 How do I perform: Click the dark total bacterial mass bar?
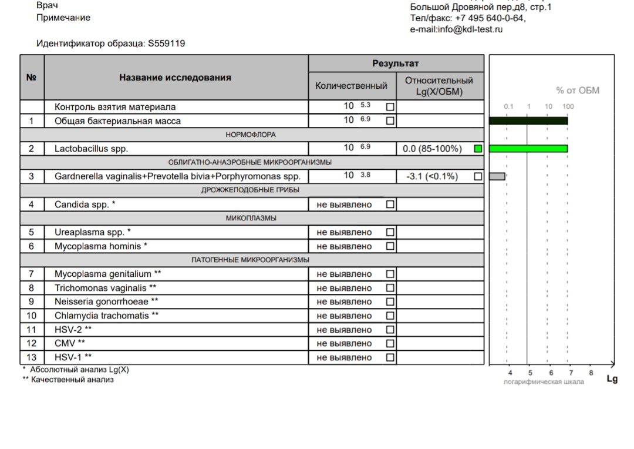click(x=528, y=120)
